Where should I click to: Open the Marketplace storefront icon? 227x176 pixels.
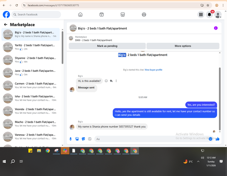click(123, 15)
